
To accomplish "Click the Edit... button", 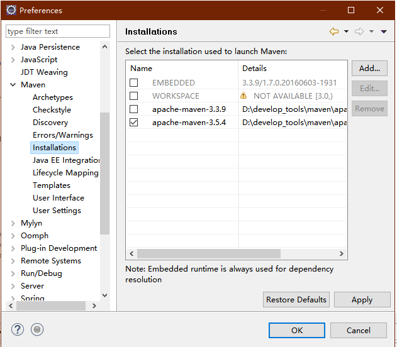I will [369, 88].
